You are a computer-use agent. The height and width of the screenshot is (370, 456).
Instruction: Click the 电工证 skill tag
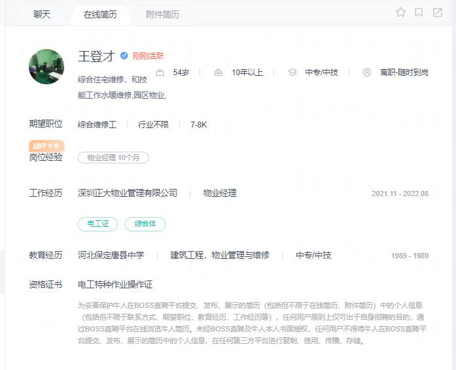pos(97,224)
